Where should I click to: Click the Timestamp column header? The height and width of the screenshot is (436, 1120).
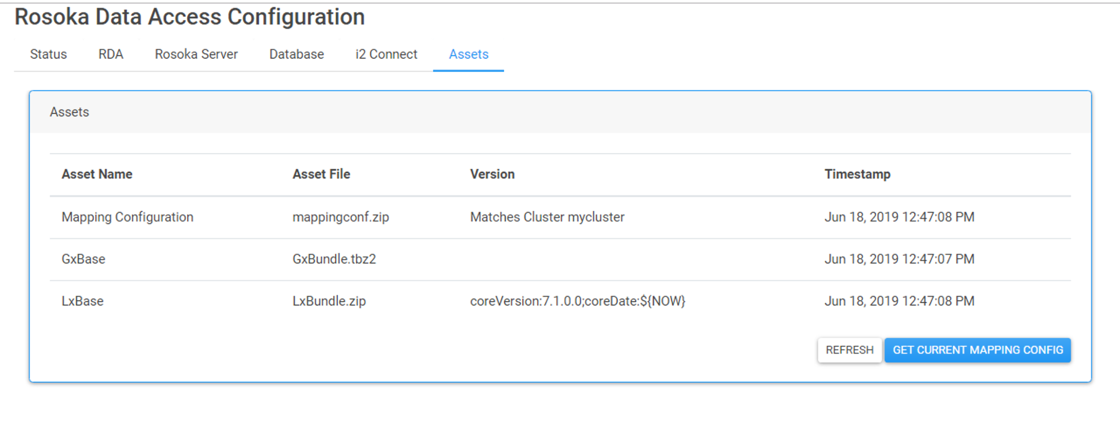point(857,174)
